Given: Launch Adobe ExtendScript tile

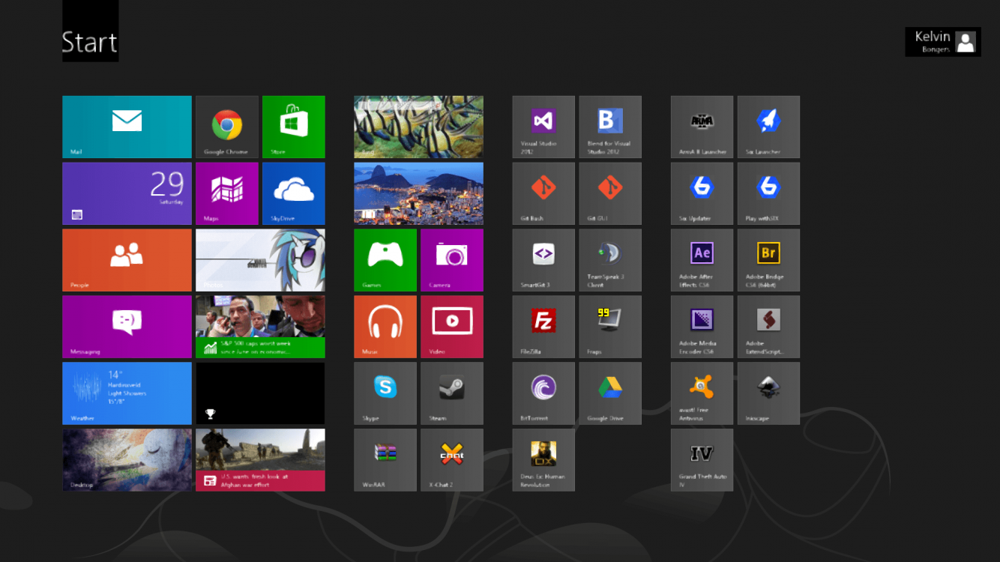Looking at the screenshot, I should [768, 327].
